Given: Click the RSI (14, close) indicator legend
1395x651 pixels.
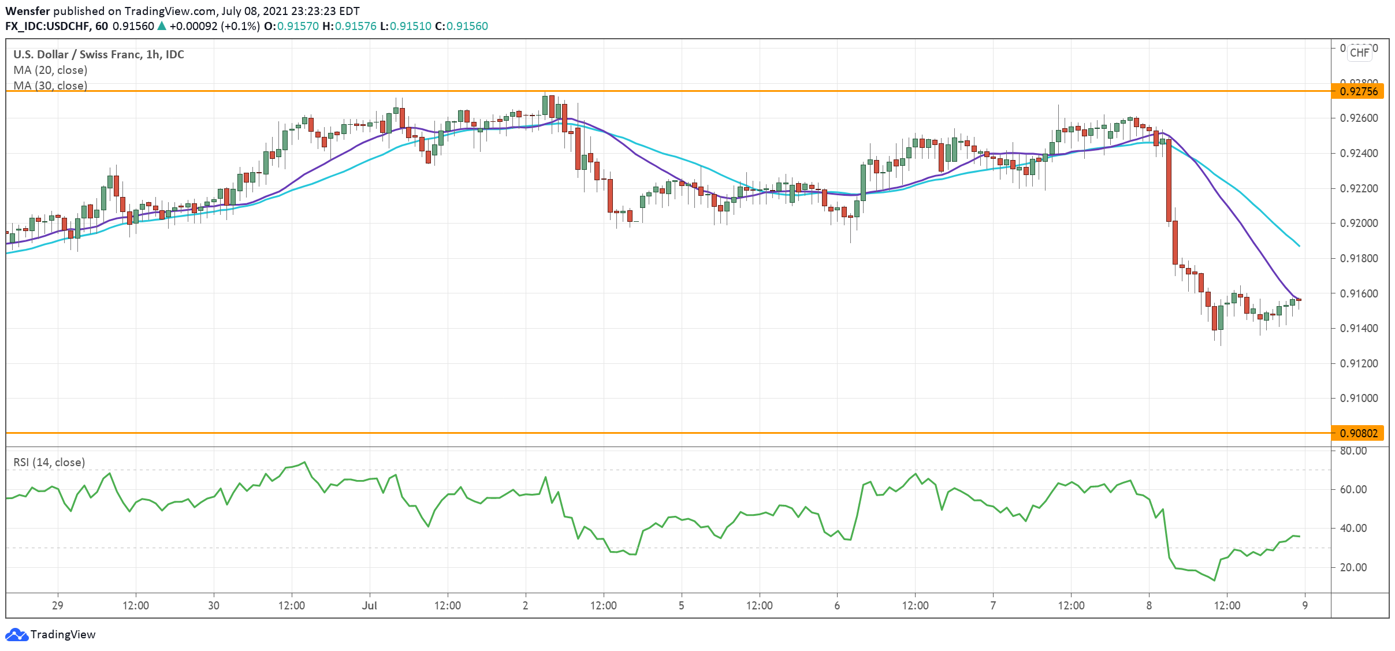Looking at the screenshot, I should [x=49, y=462].
